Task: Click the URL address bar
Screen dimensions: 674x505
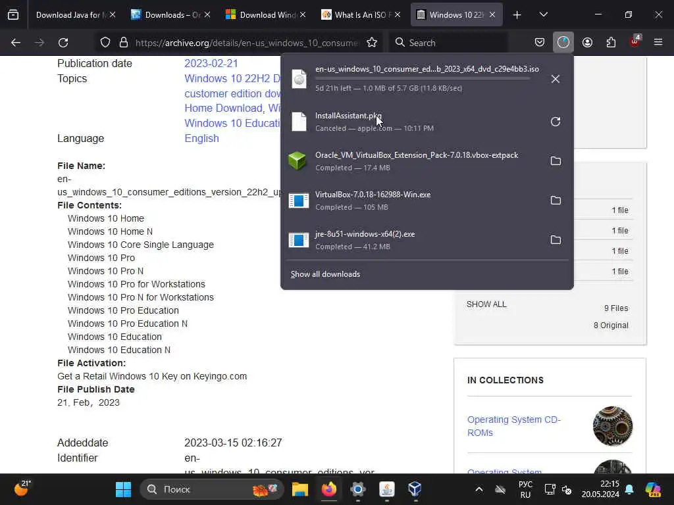Action: 246,43
